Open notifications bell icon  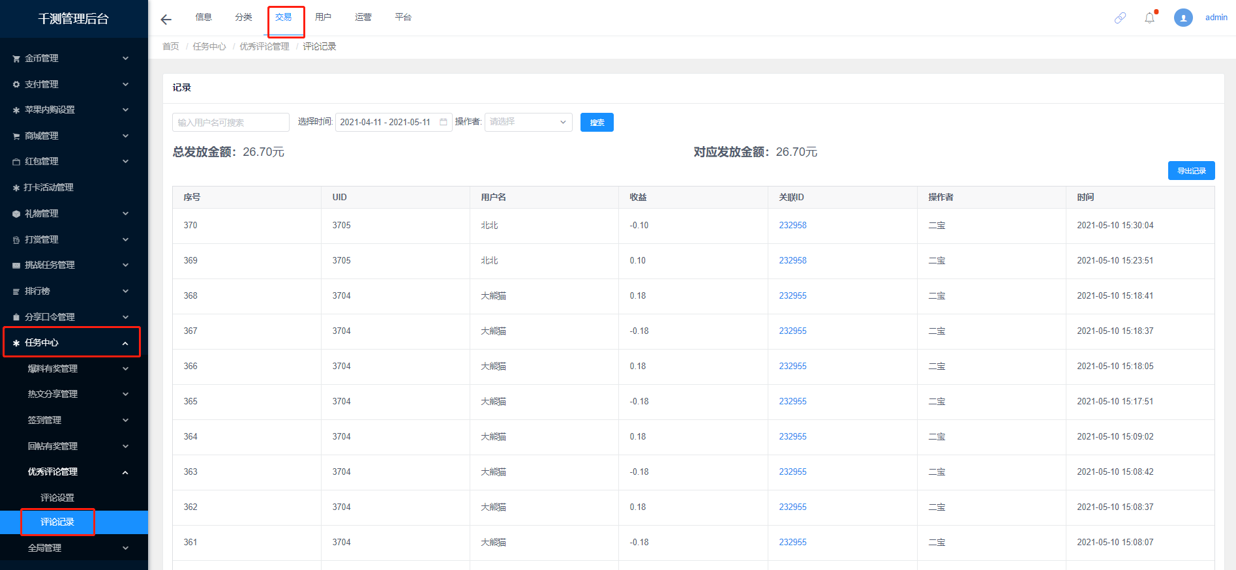tap(1150, 18)
